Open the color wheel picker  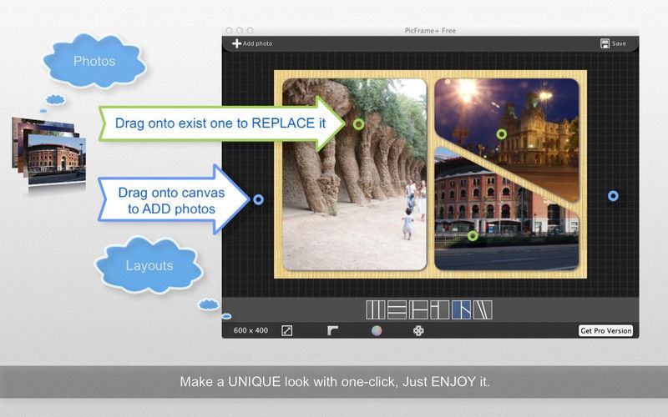(x=377, y=330)
